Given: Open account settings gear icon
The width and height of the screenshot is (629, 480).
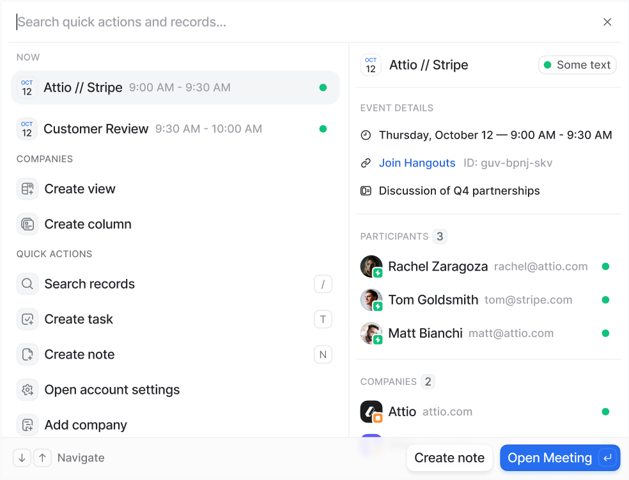Looking at the screenshot, I should pyautogui.click(x=27, y=389).
